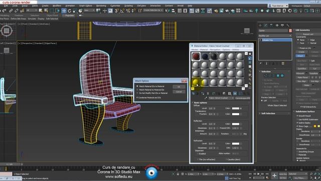This screenshot has height=181, width=321.
Task: Click the Align tool icon
Action: (173, 11)
